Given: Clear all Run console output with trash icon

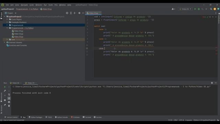Looking at the screenshot, I should pyautogui.click(x=9, y=106).
